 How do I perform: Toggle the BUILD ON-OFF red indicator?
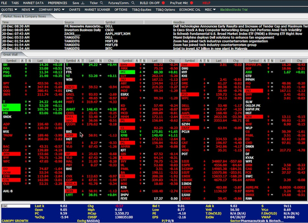pos(163,3)
